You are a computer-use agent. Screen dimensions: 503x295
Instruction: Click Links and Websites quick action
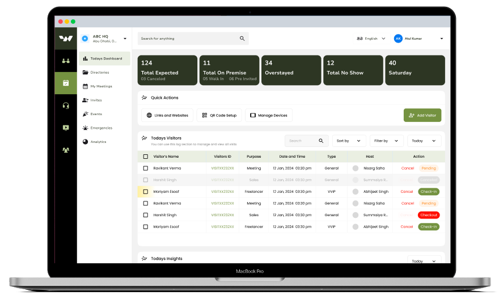tap(167, 115)
